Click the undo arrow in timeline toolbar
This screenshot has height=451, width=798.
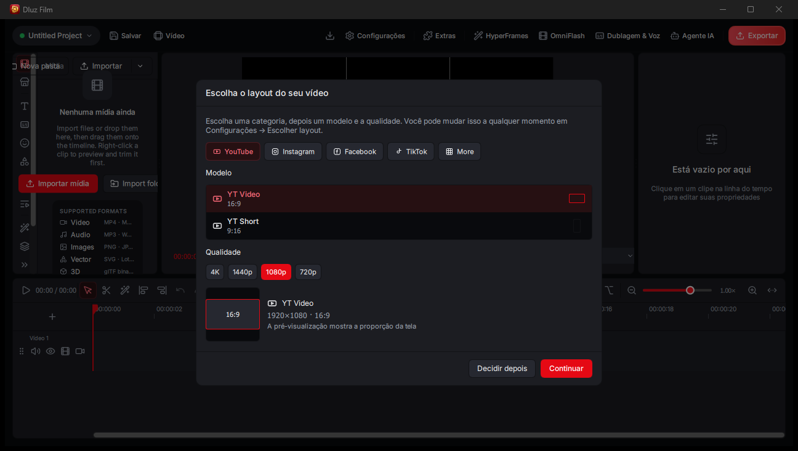pos(180,290)
